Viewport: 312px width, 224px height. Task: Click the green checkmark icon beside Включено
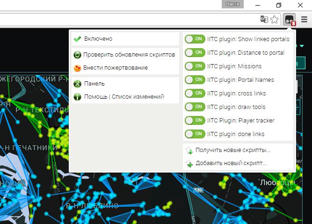[77, 39]
